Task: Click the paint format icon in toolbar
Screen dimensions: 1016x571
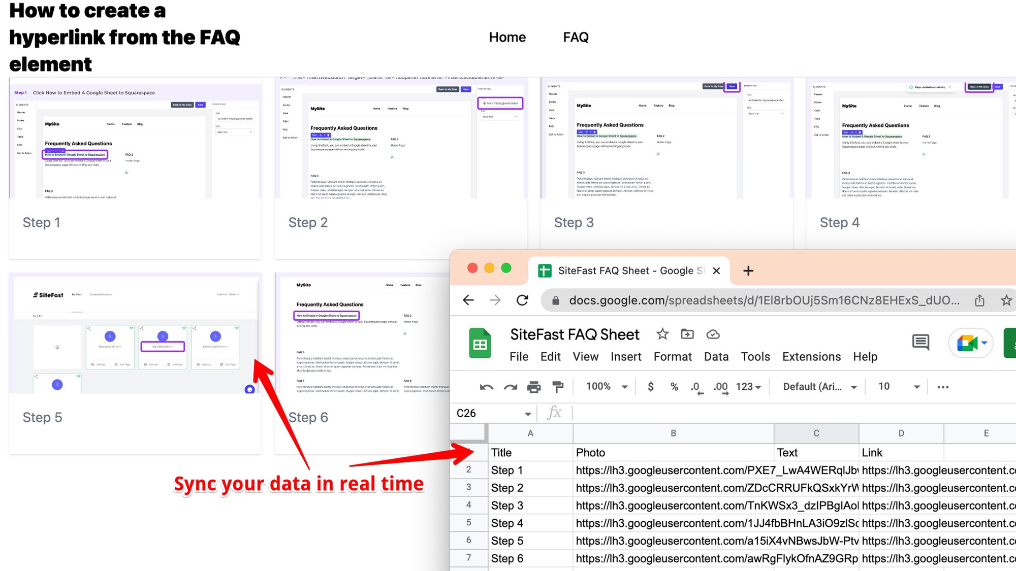Action: pos(559,387)
